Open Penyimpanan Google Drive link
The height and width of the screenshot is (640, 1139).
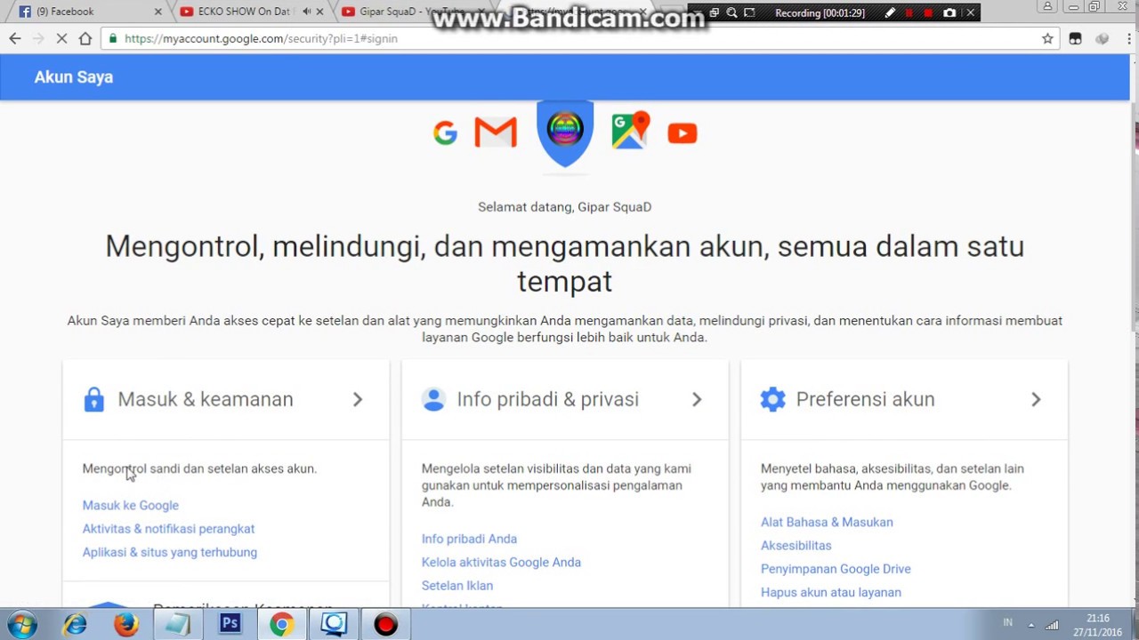point(836,569)
